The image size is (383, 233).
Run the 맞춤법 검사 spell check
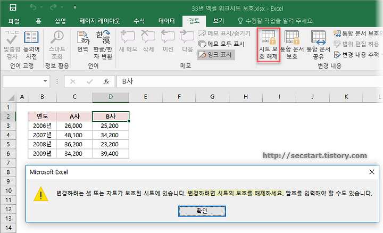[x=12, y=45]
